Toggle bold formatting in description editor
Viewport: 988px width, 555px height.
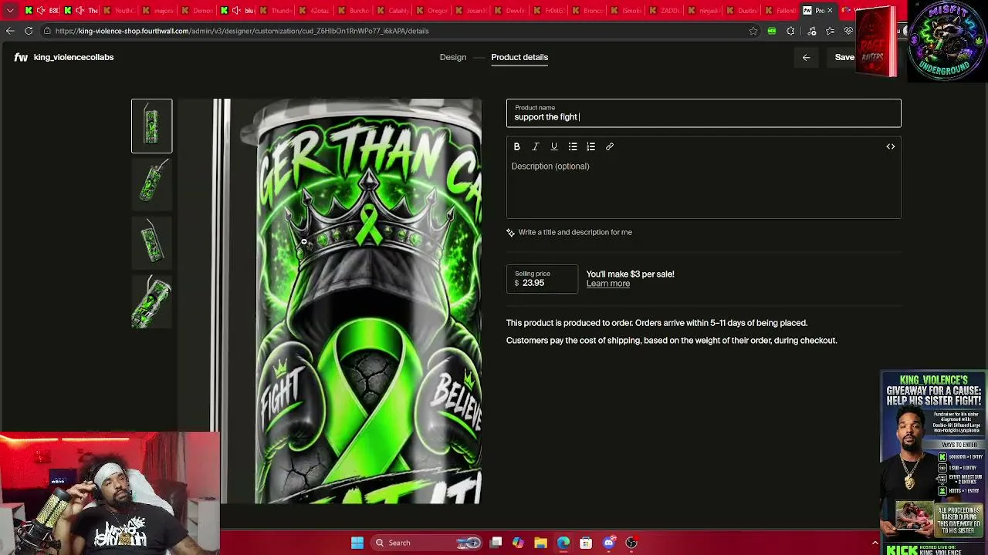click(517, 146)
